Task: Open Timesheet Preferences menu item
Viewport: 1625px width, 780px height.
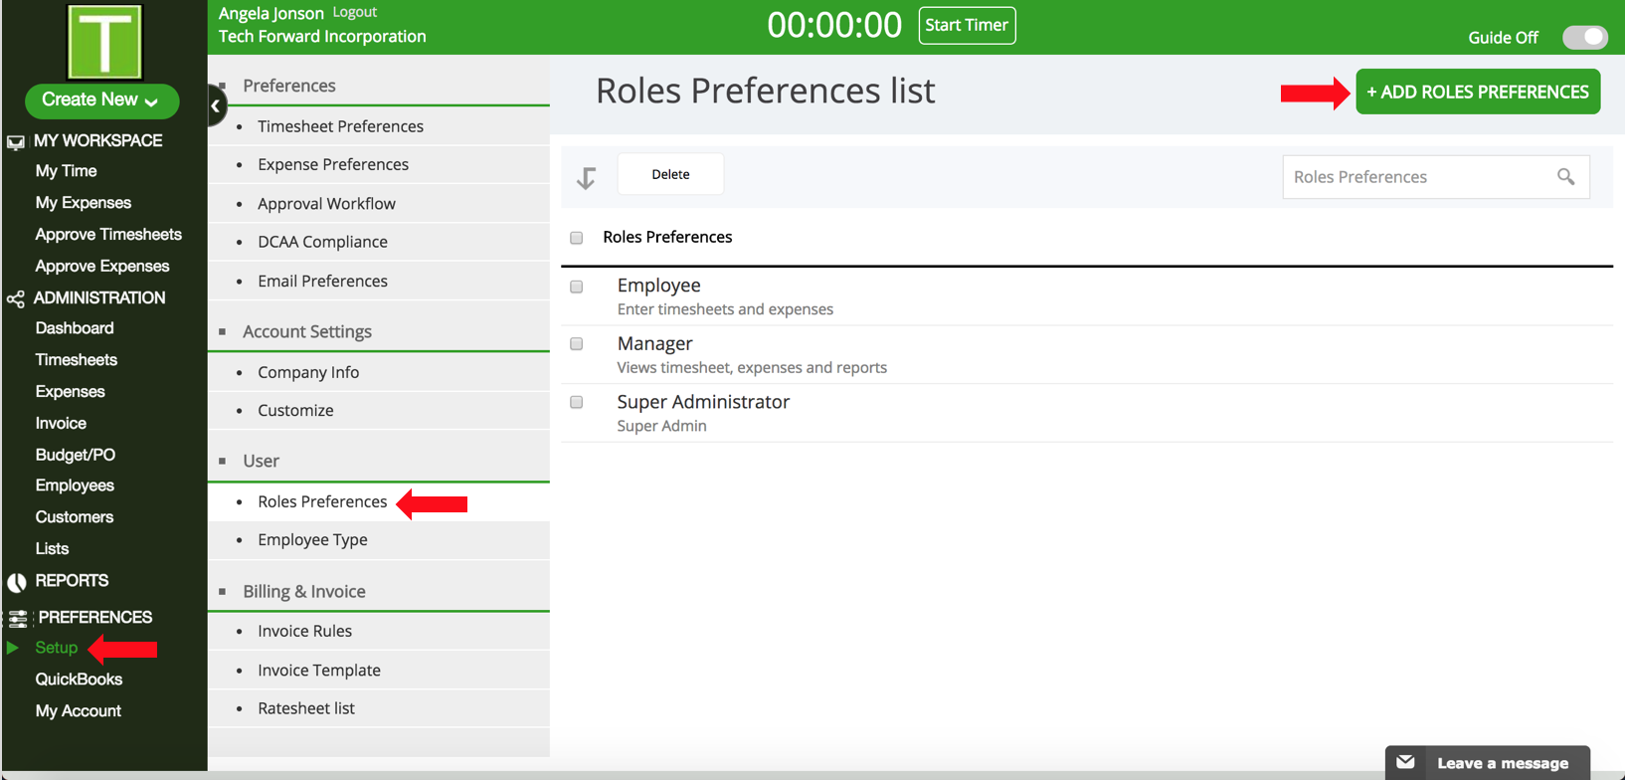Action: pos(340,126)
